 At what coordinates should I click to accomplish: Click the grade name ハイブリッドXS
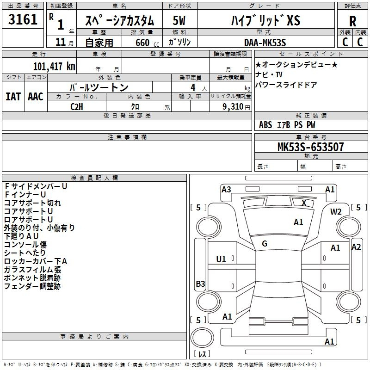tap(265, 21)
